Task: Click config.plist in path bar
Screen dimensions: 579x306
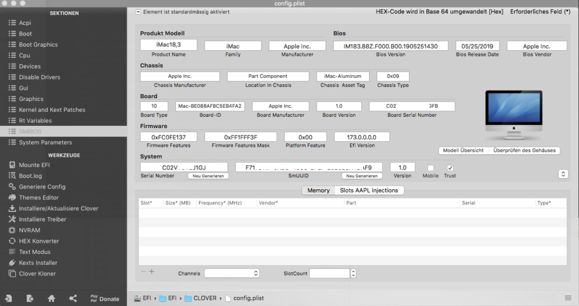Action: 244,298
